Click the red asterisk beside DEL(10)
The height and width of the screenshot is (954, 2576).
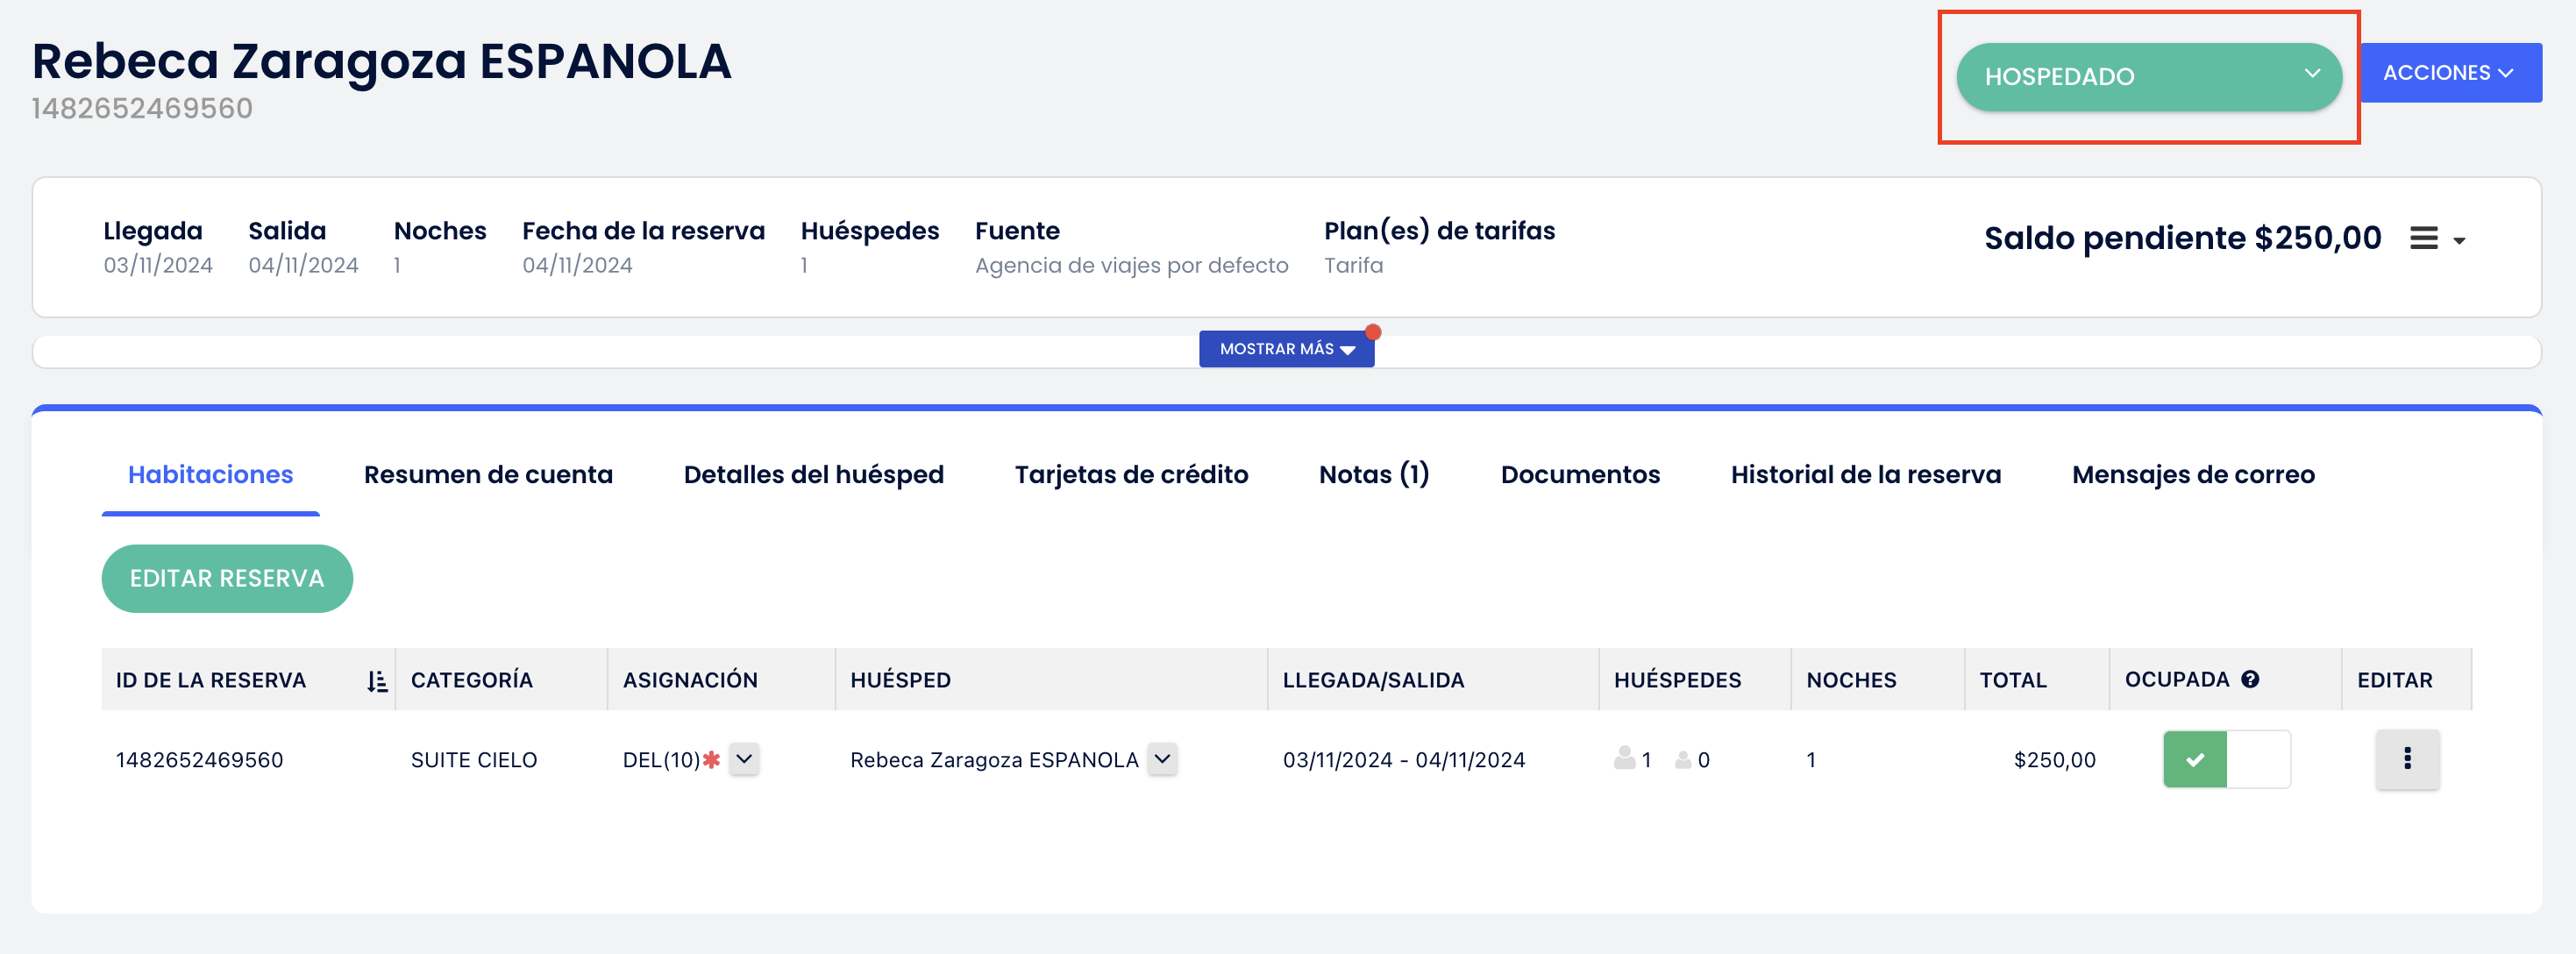coord(711,759)
